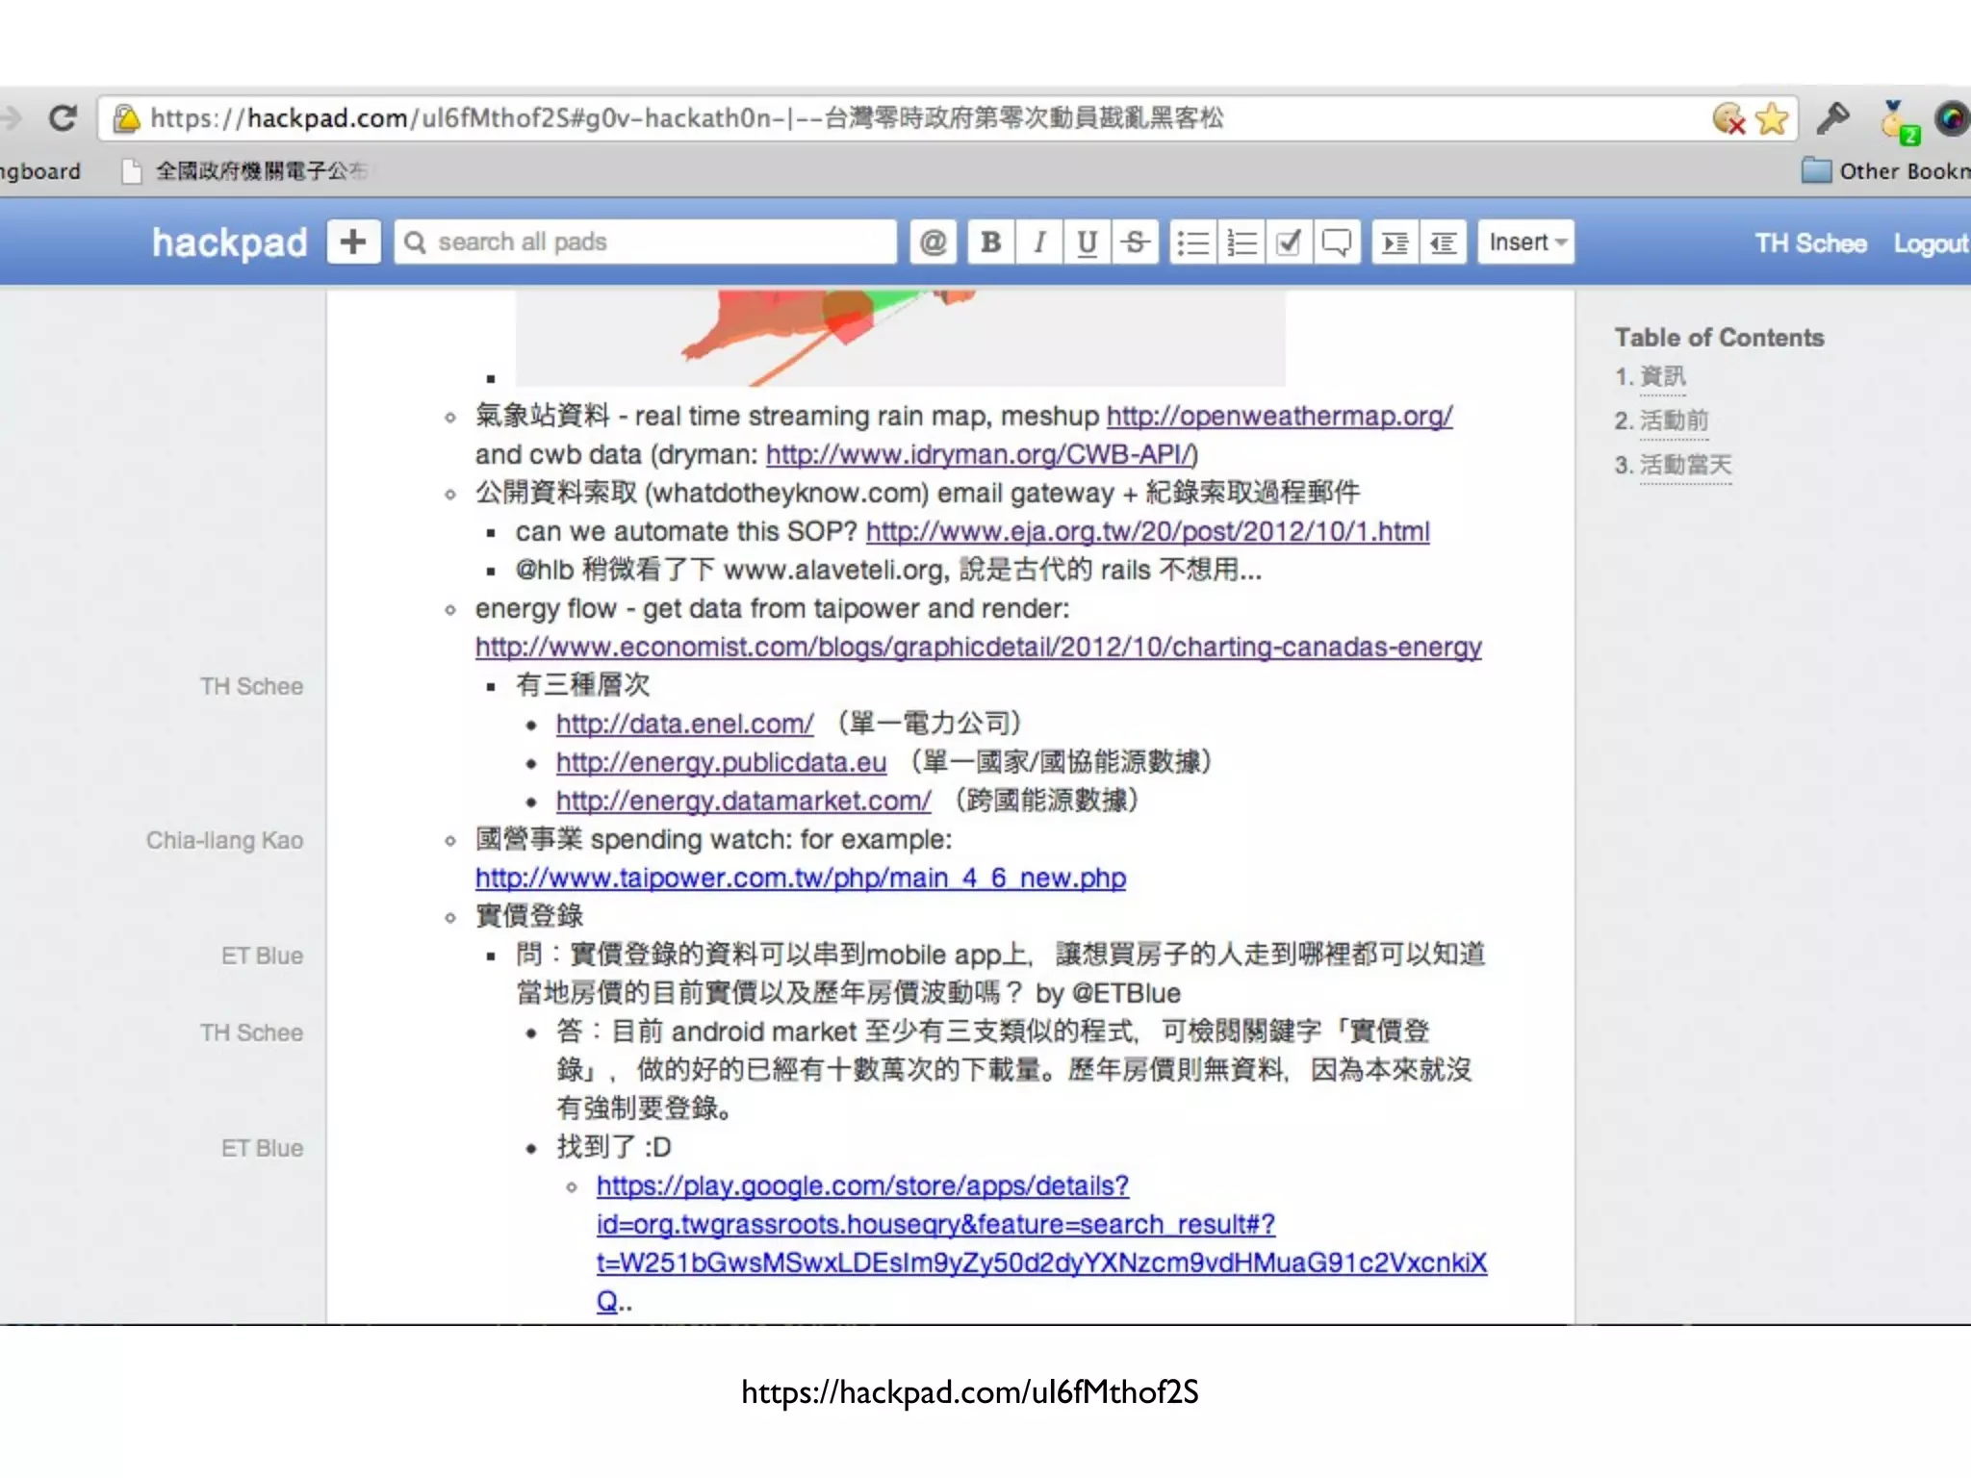
Task: Toggle bold formatting
Action: [x=990, y=242]
